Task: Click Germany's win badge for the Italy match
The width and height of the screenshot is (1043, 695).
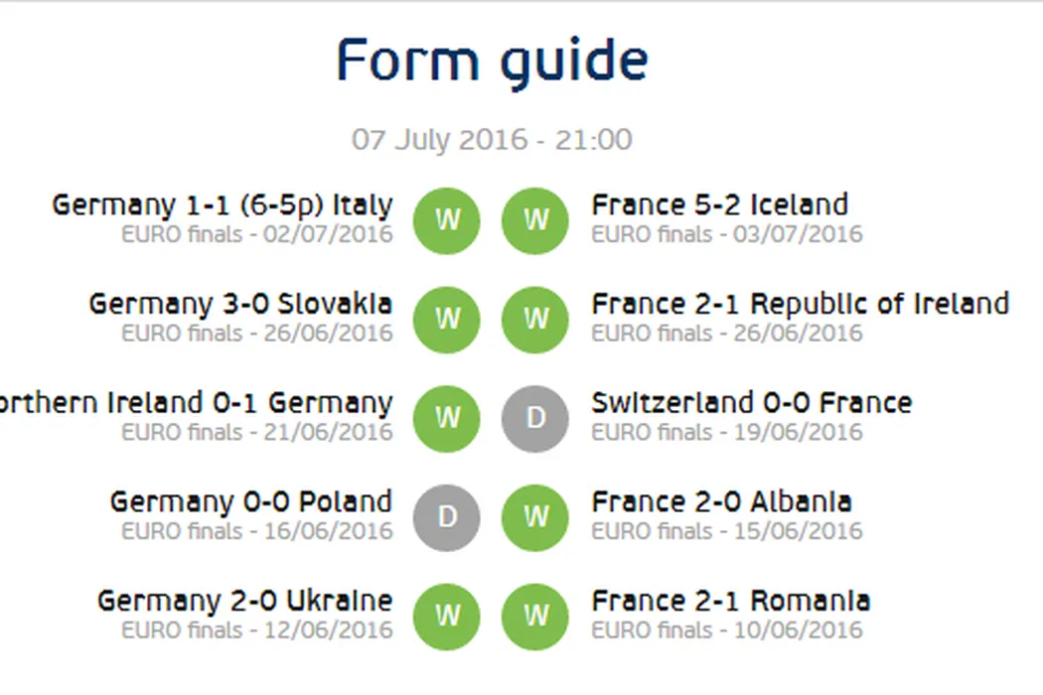Action: click(x=446, y=219)
